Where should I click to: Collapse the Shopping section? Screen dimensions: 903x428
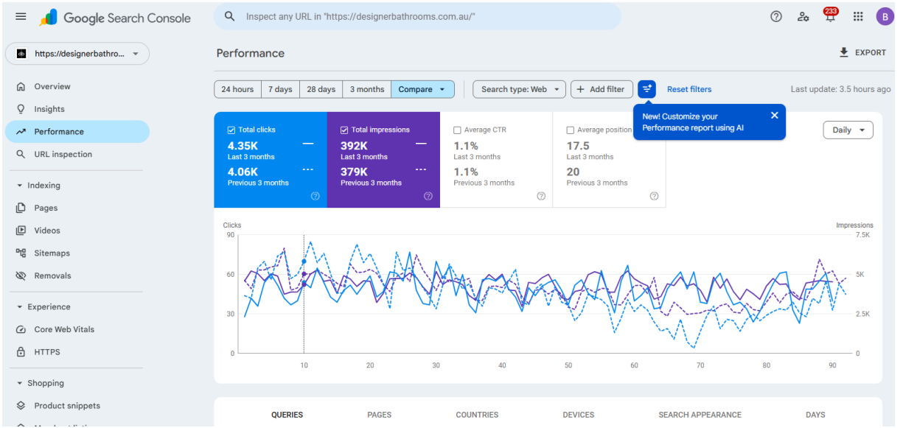[x=40, y=383]
